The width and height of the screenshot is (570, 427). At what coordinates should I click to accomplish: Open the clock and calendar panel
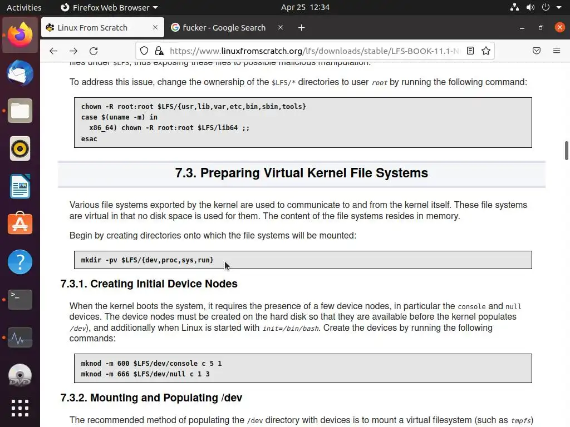[x=305, y=7]
